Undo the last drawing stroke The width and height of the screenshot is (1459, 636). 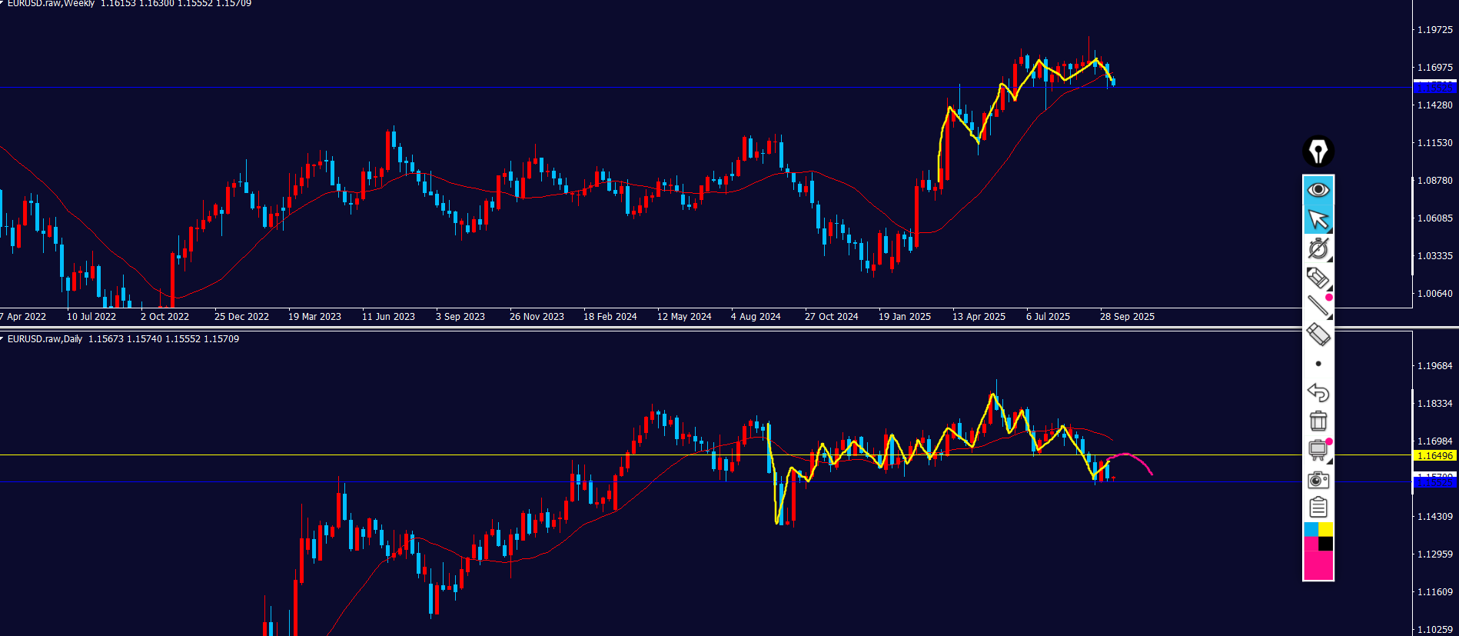[1318, 393]
